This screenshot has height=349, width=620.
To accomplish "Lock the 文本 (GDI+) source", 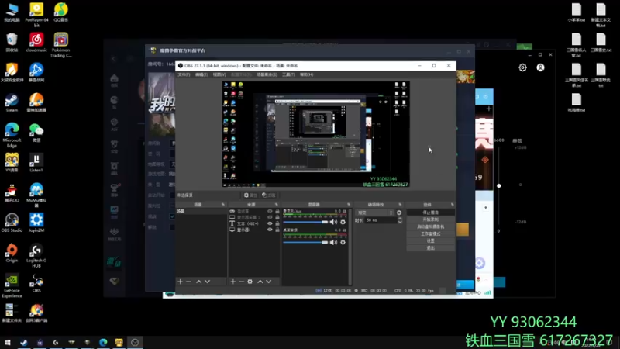I will coord(277,223).
